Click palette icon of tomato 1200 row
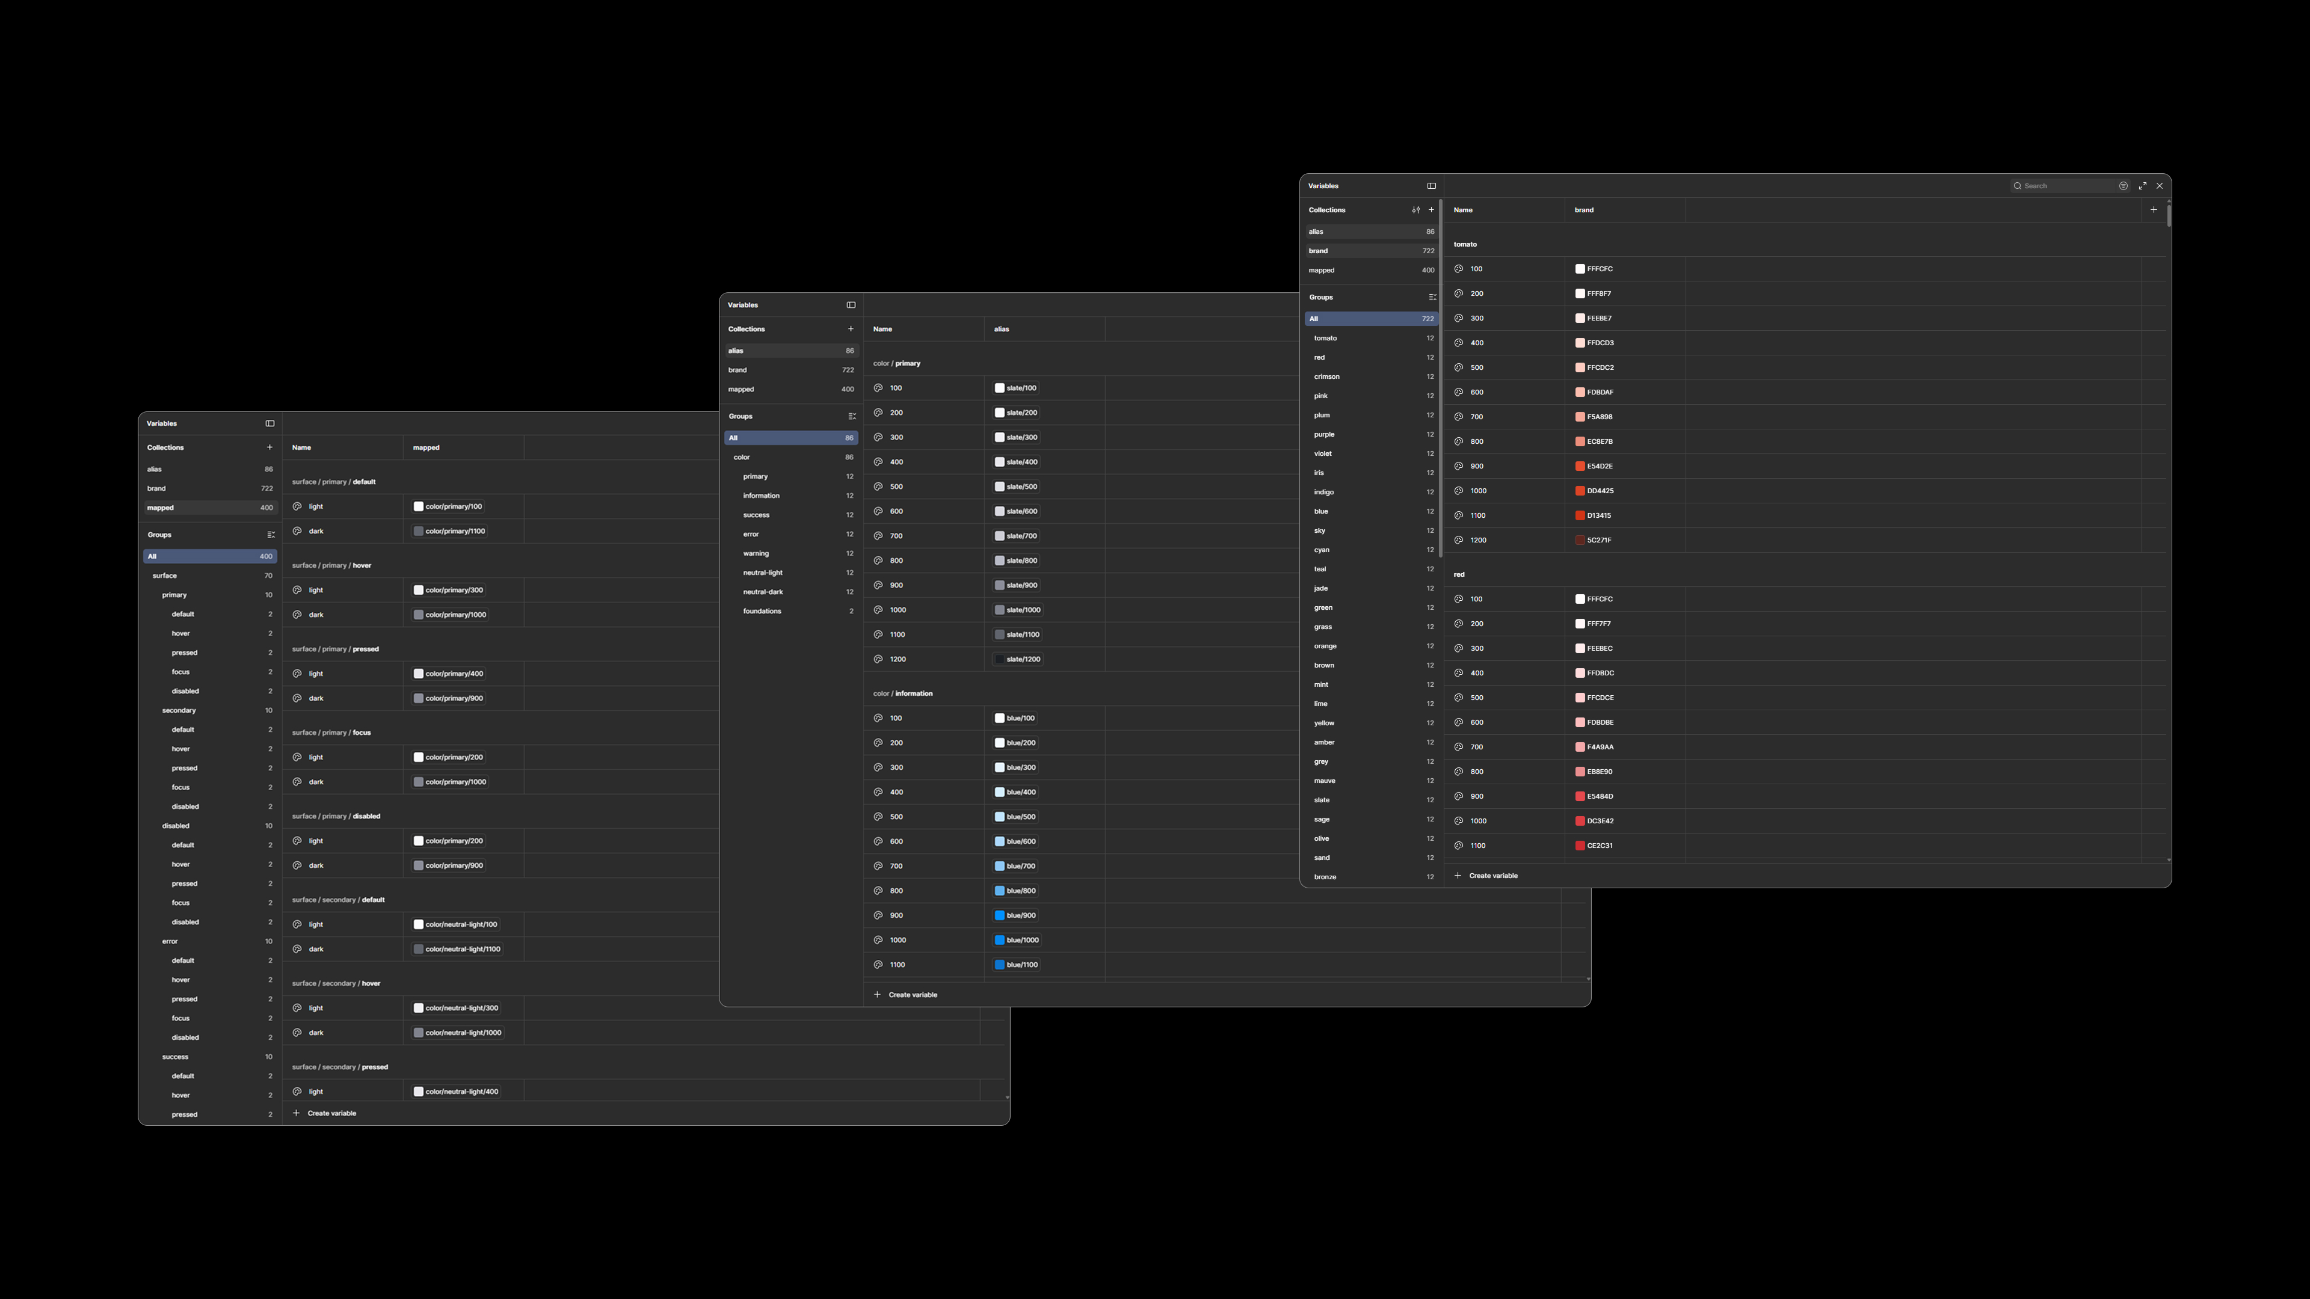Screen dimensions: 2310x1299 coord(1459,539)
